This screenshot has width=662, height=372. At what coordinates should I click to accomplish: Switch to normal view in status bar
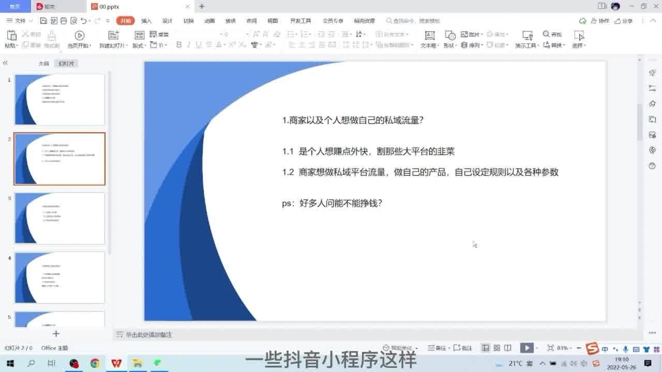click(x=485, y=348)
